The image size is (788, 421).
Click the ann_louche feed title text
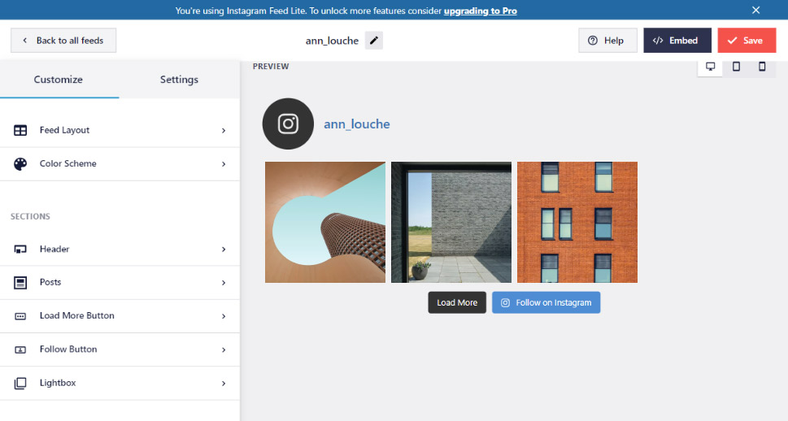coord(332,41)
